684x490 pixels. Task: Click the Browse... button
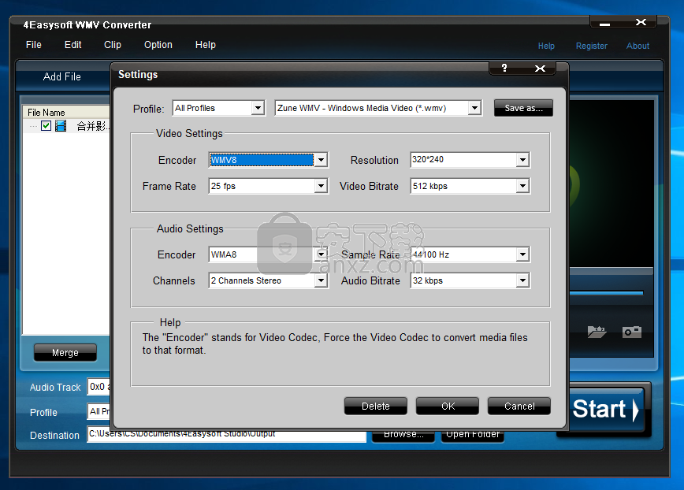pos(403,435)
